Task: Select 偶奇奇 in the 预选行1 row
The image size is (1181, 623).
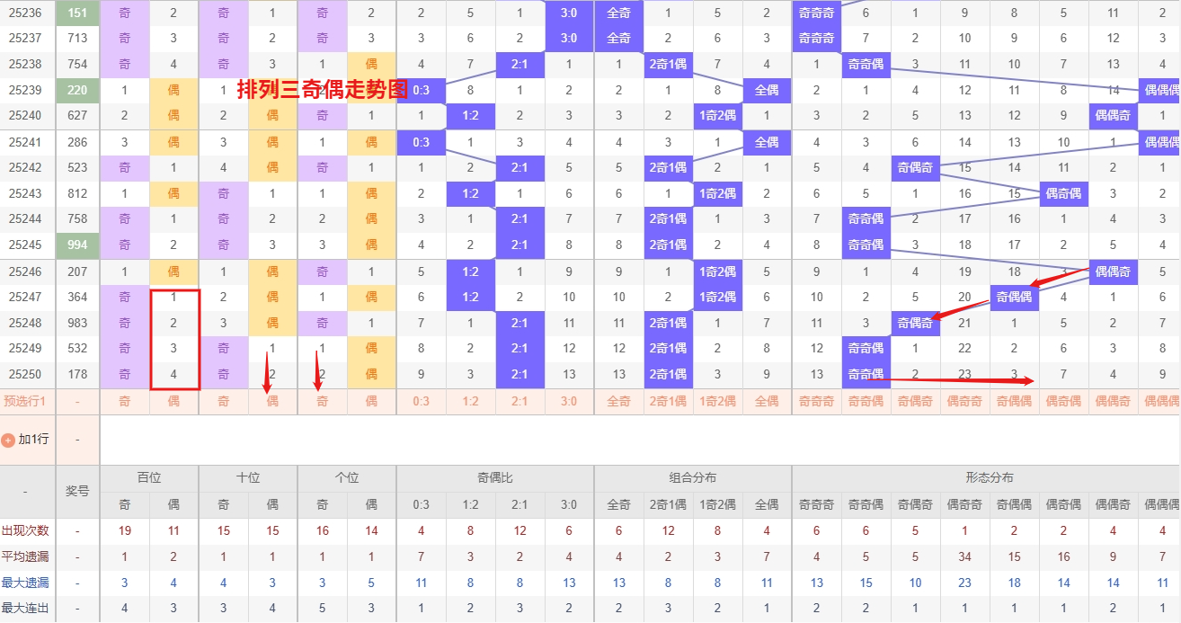Action: tap(964, 402)
